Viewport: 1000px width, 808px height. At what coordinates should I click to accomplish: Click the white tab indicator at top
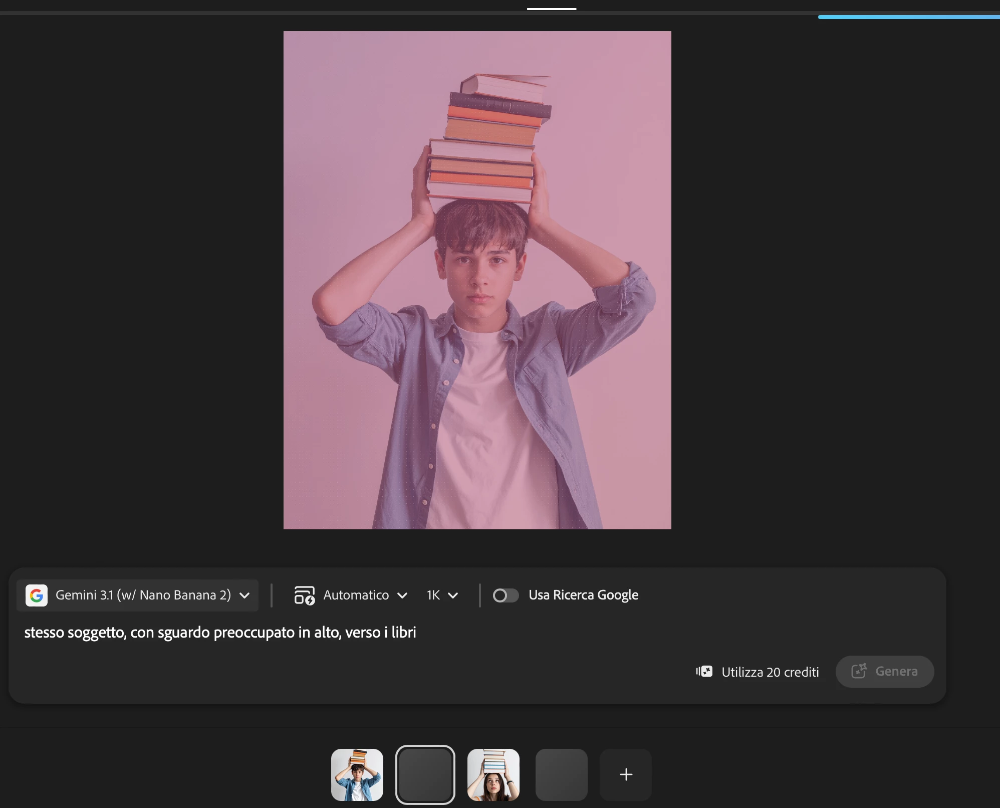coord(551,9)
